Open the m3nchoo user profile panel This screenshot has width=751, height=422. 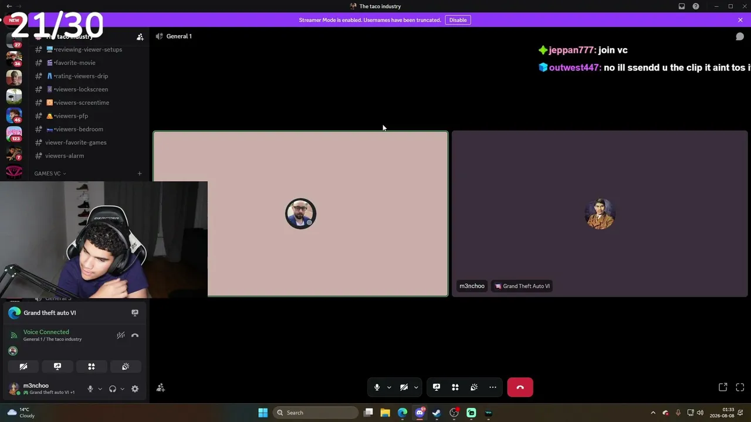point(44,389)
